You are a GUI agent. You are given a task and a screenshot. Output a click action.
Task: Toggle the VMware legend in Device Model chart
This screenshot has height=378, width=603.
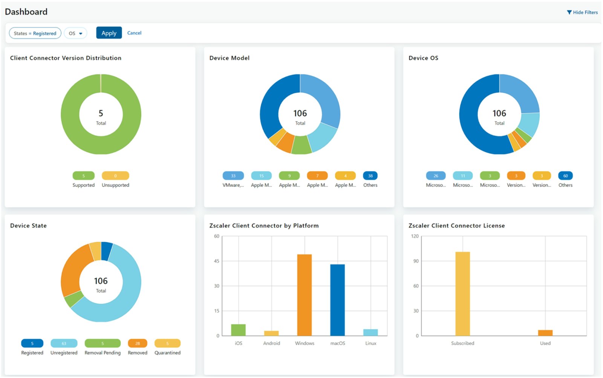(233, 175)
